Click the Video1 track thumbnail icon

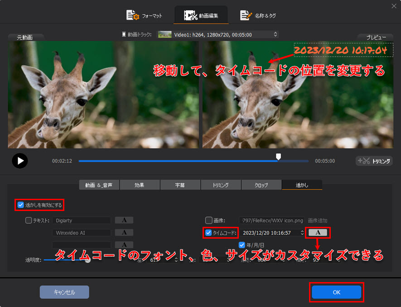point(164,34)
